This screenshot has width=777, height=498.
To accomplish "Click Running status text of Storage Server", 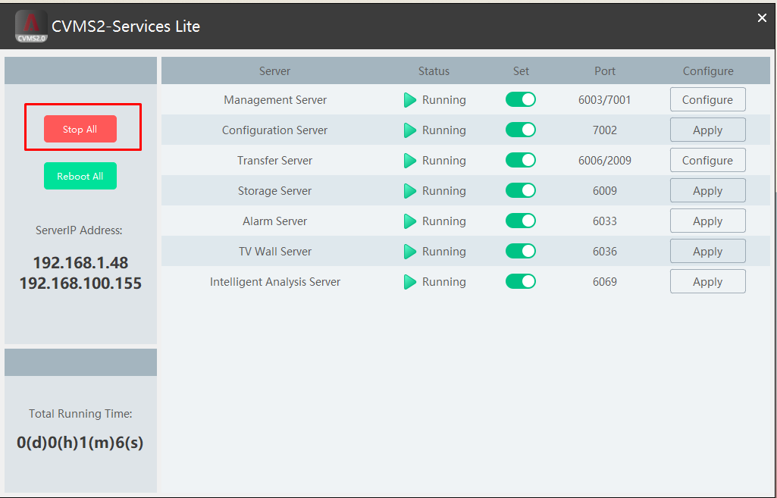I will tap(443, 191).
